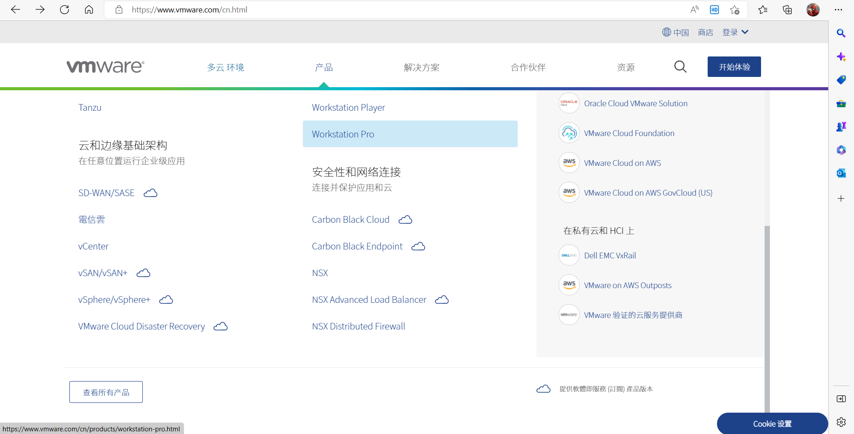Open the vCenter product link
The height and width of the screenshot is (434, 854).
tap(93, 246)
